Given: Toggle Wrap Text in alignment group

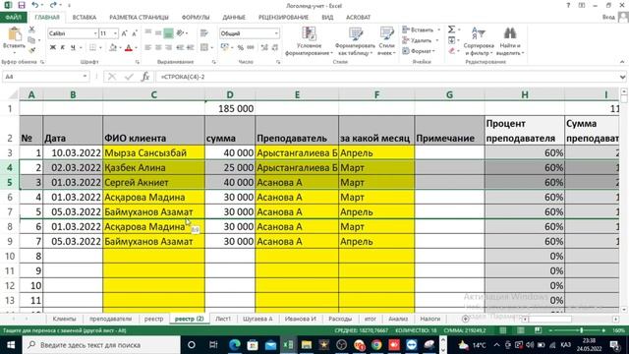Looking at the screenshot, I should coord(204,33).
